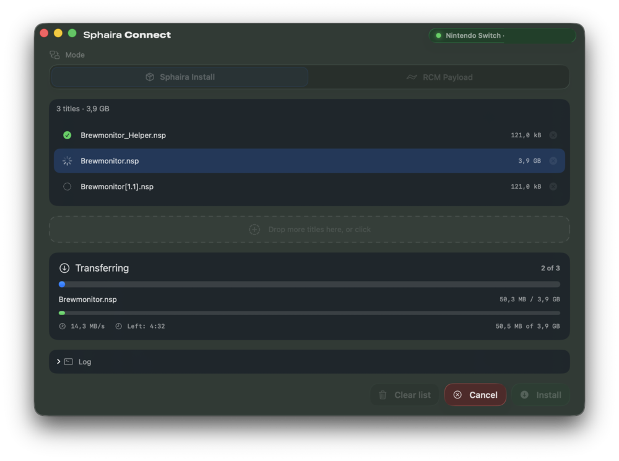
Task: Click the 121,0 kB size of Brewmonitor[1.1].nsp
Action: [526, 187]
